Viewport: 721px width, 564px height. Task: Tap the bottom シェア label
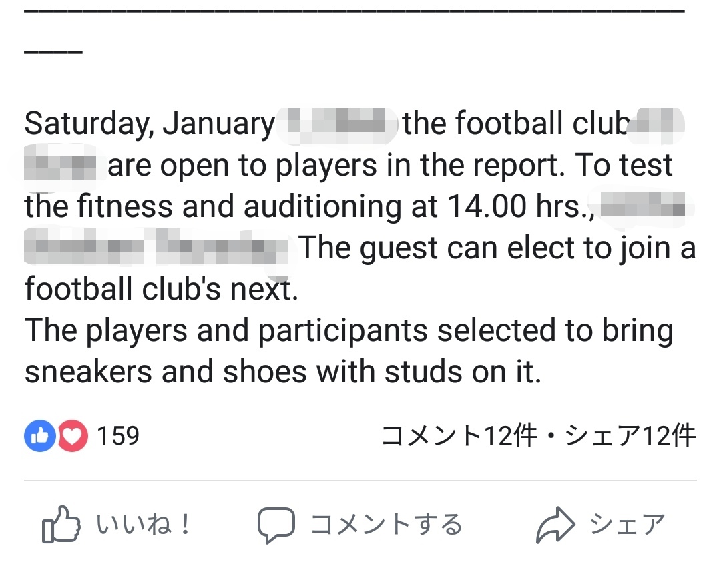tap(627, 524)
